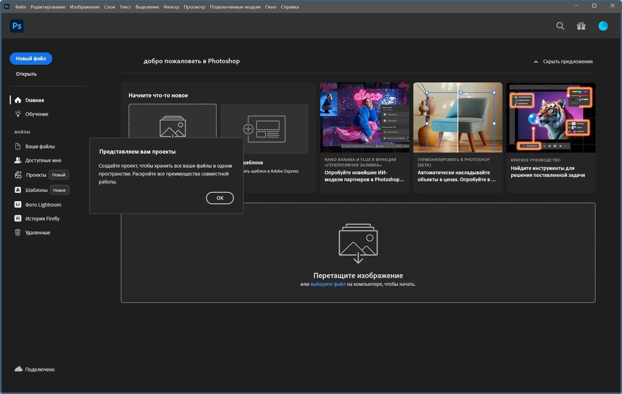Open the armchair Harmonize thumbnail
Screen dimensions: 622x394
click(458, 118)
